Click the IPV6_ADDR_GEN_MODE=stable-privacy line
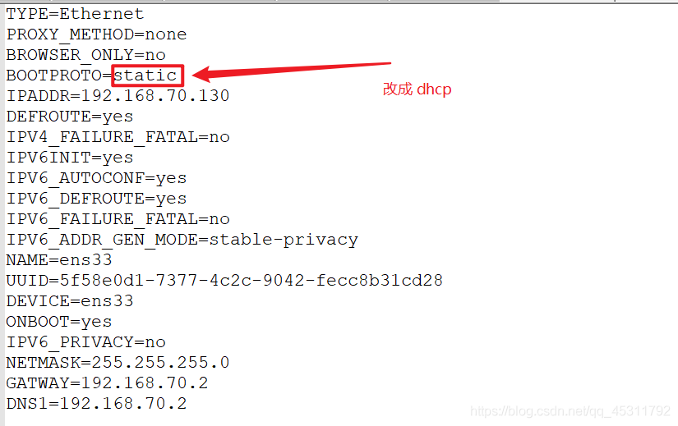The image size is (678, 426). pos(182,240)
